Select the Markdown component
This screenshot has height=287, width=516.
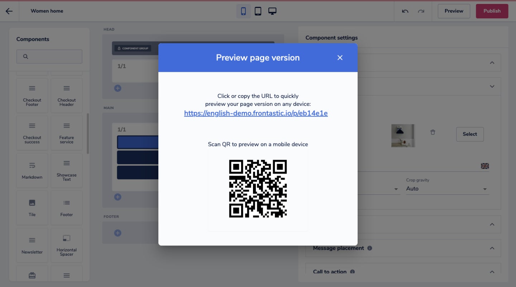[x=32, y=170]
